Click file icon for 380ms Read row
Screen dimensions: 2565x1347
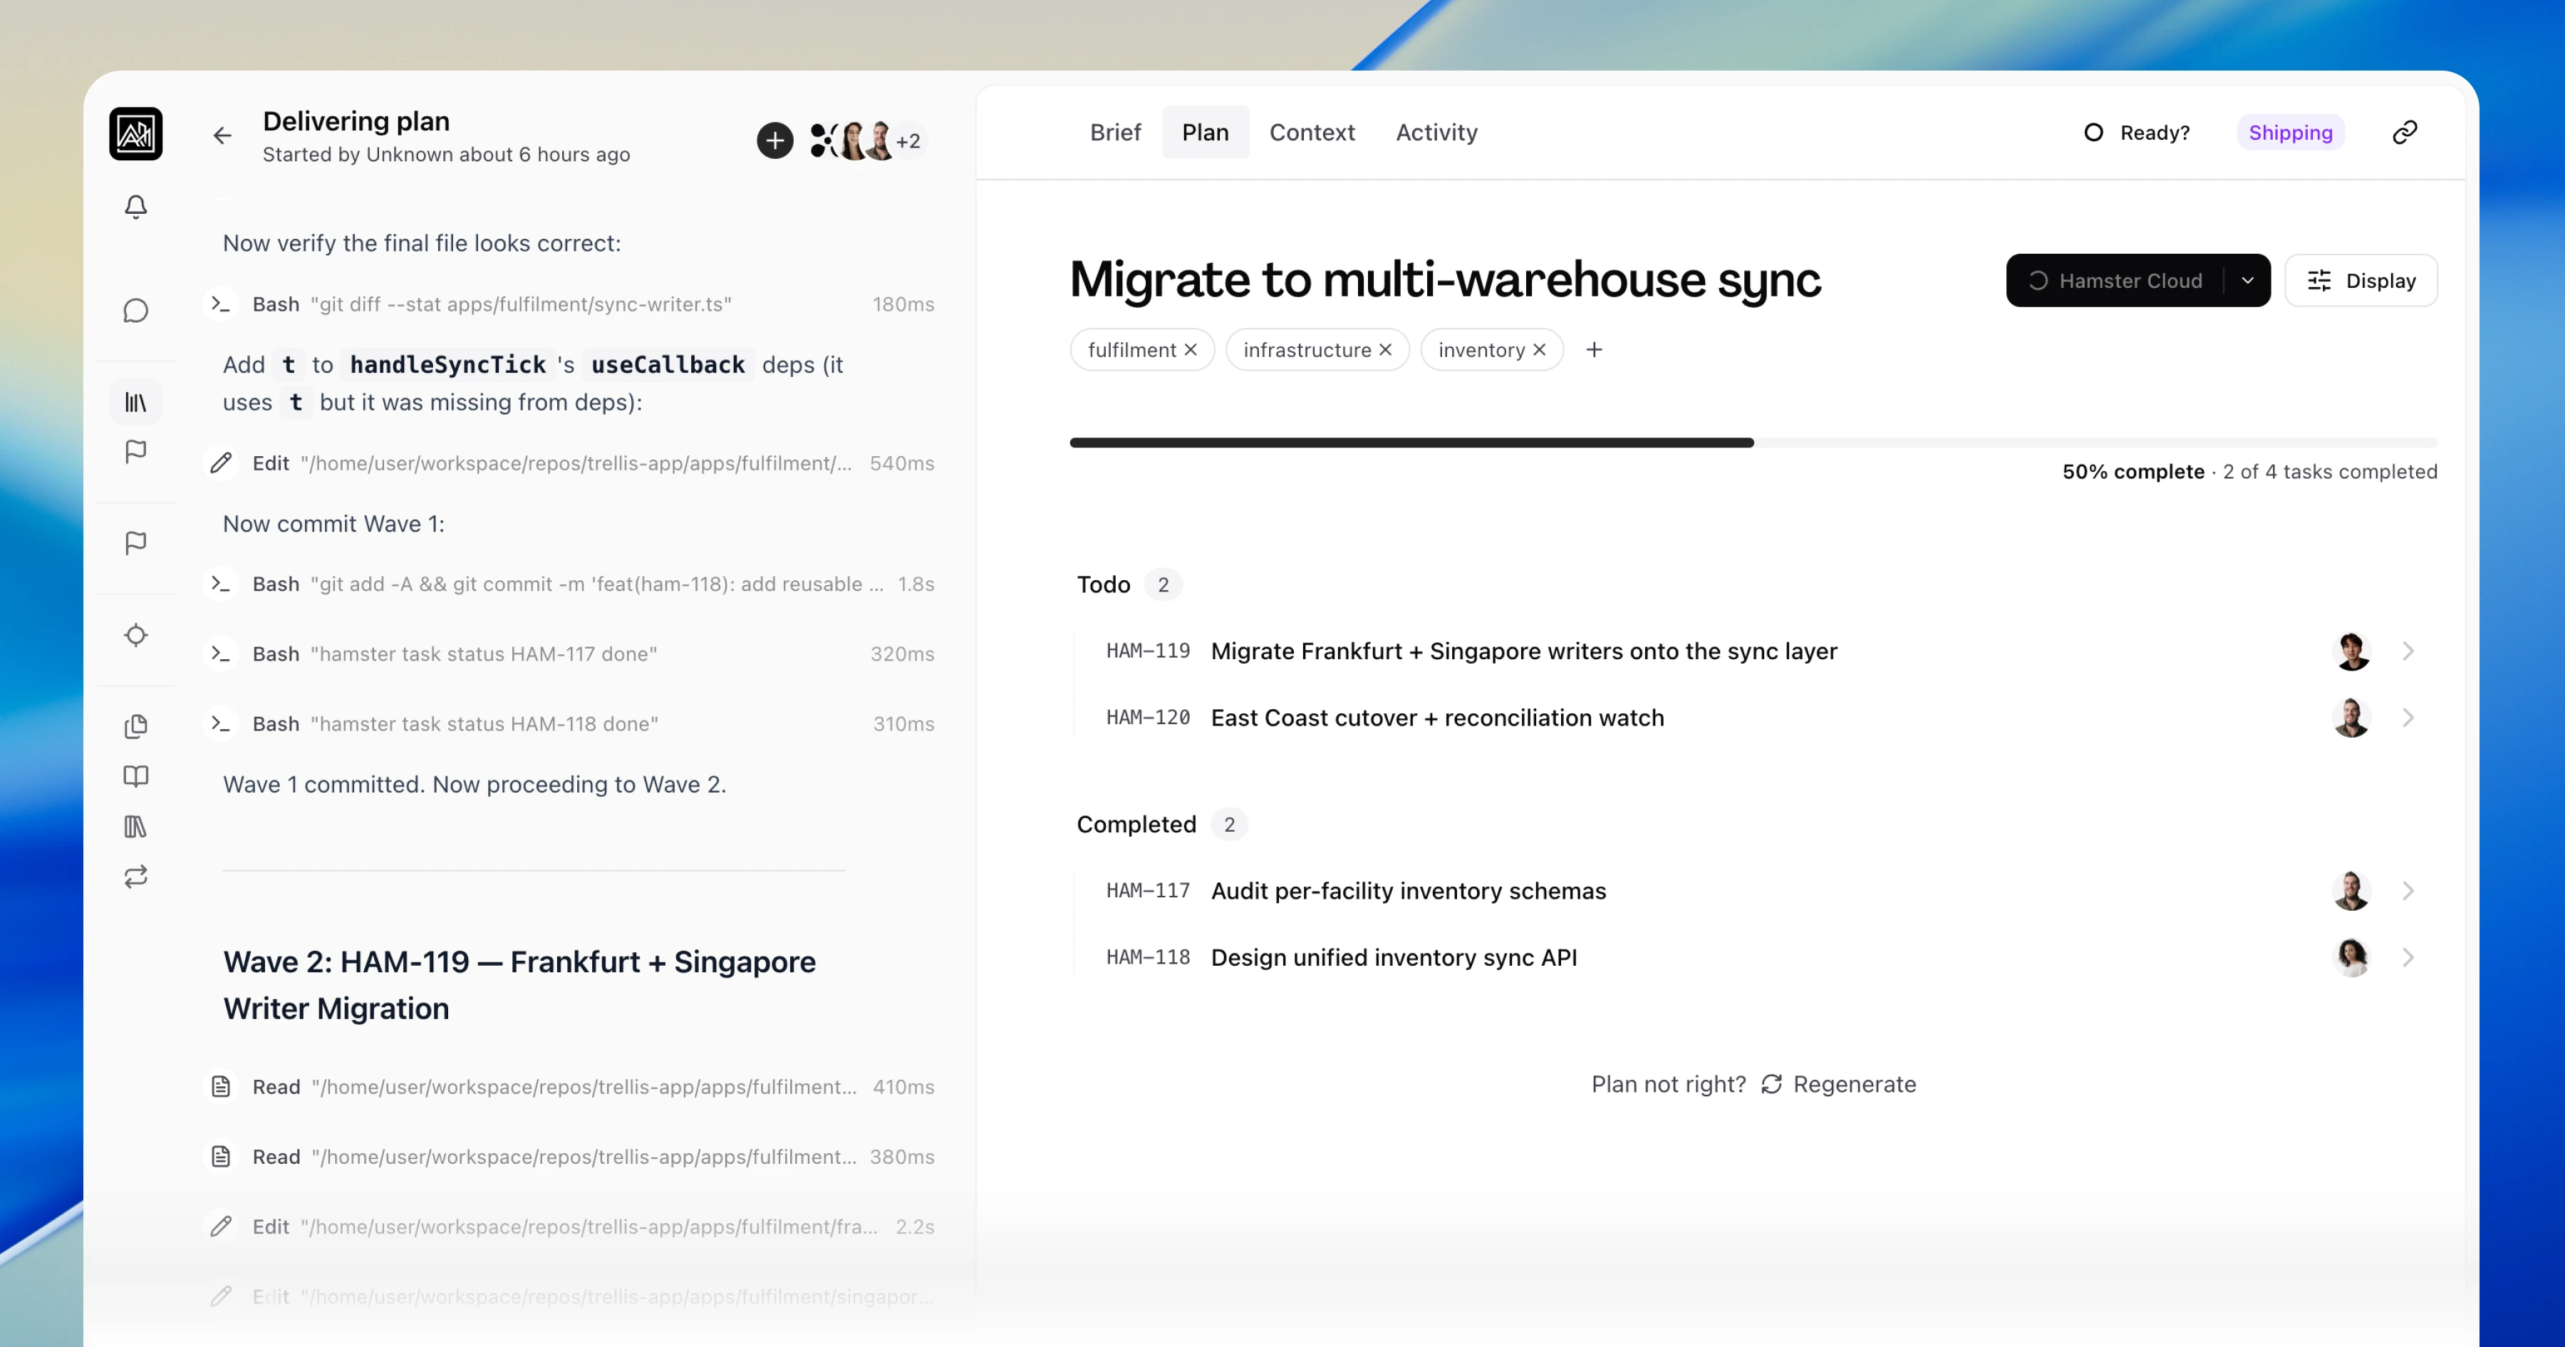pyautogui.click(x=221, y=1157)
